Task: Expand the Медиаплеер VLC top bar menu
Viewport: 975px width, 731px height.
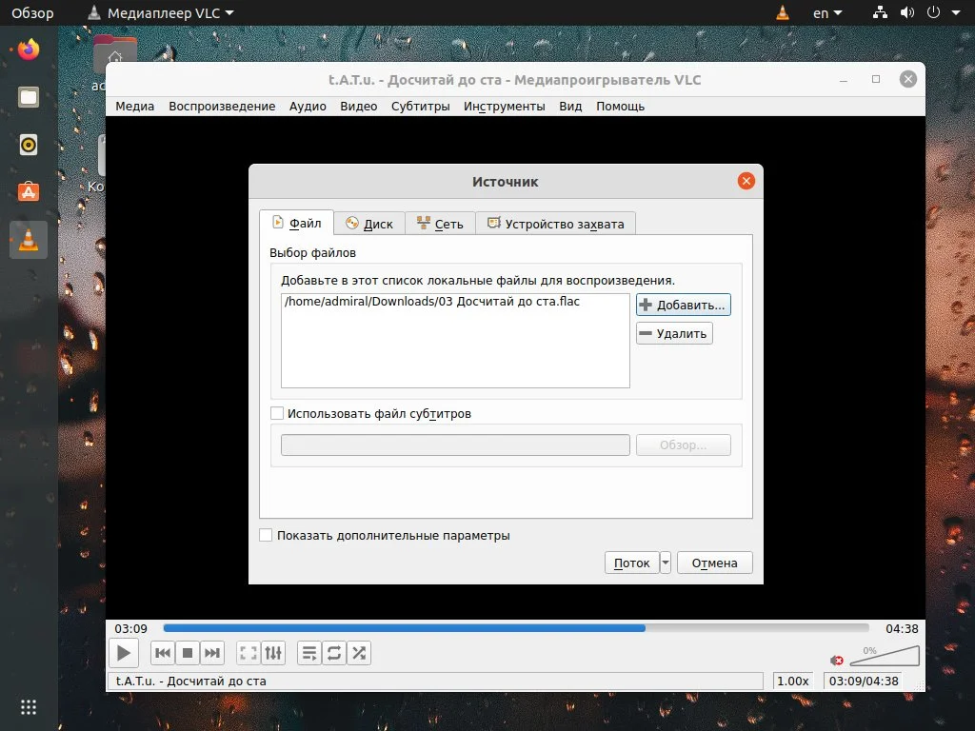Action: click(x=162, y=12)
